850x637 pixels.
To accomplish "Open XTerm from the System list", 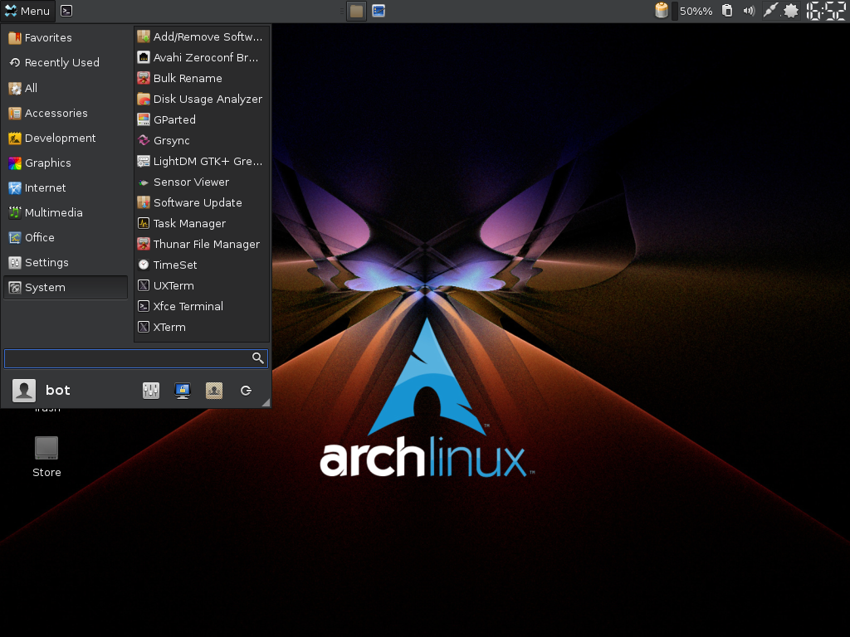I will 202,327.
